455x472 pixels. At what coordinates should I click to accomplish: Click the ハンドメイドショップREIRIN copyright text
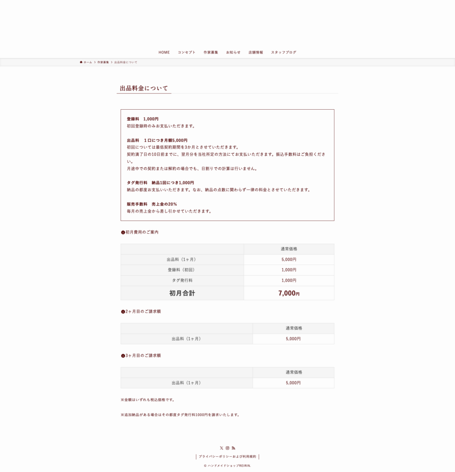[x=227, y=466]
